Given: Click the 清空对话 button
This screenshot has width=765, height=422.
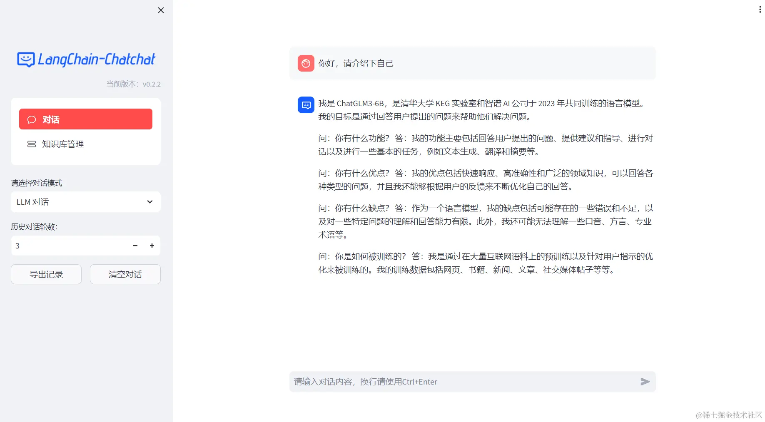Looking at the screenshot, I should point(125,274).
